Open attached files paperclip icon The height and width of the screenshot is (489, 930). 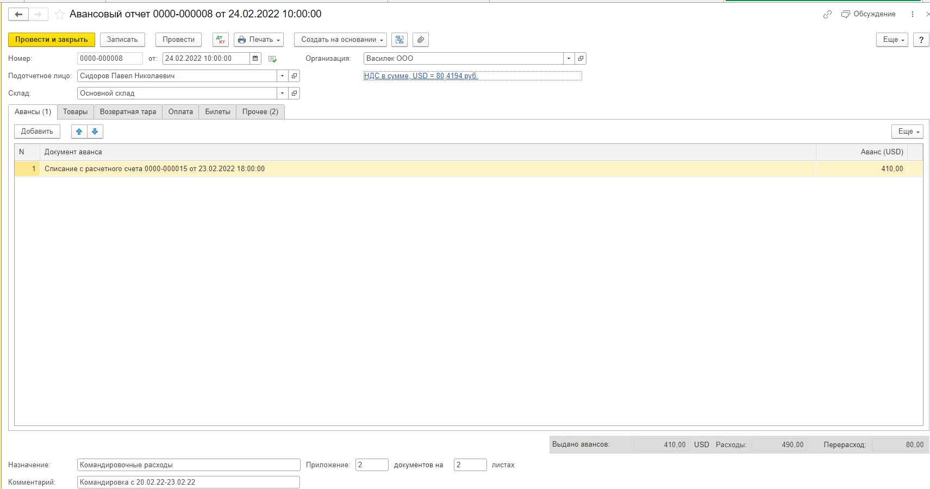pos(421,40)
